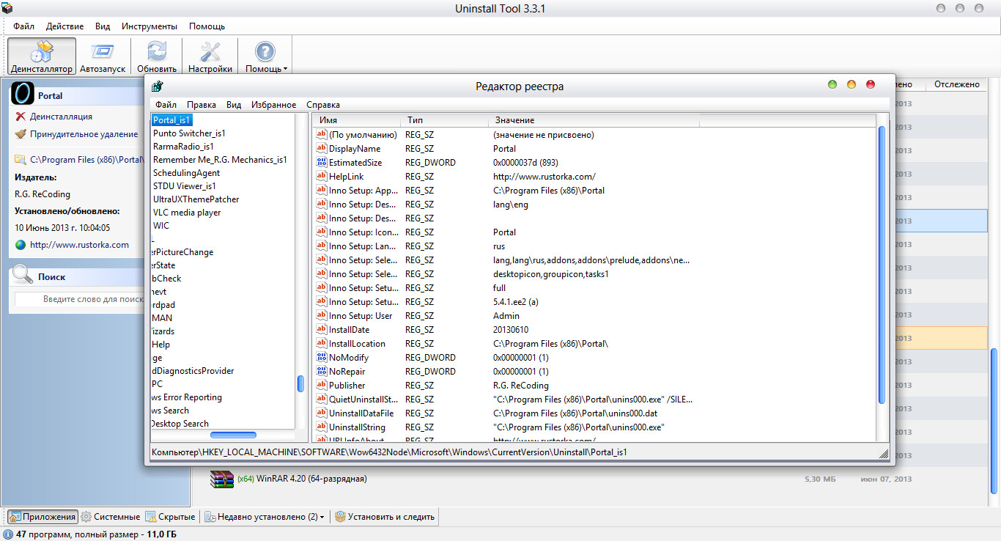Click the registry tree horizontal scrollbar
Screen dimensions: 1001x541
pyautogui.click(x=233, y=435)
